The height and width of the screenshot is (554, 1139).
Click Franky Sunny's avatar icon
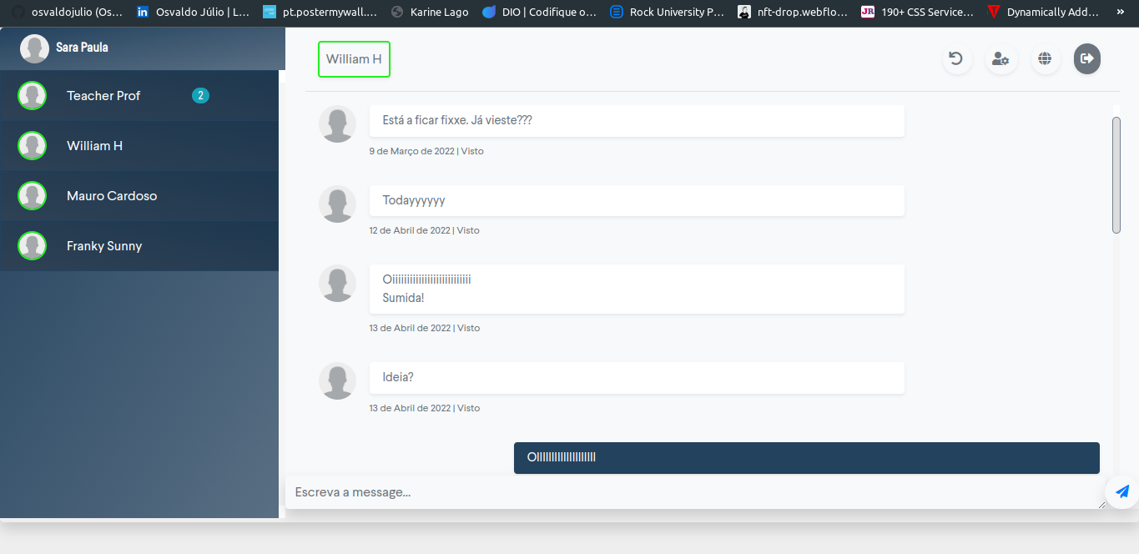click(32, 246)
